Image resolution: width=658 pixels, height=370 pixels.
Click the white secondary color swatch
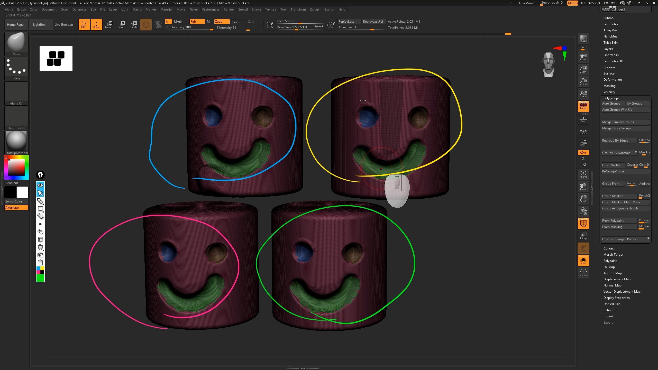pos(23,192)
